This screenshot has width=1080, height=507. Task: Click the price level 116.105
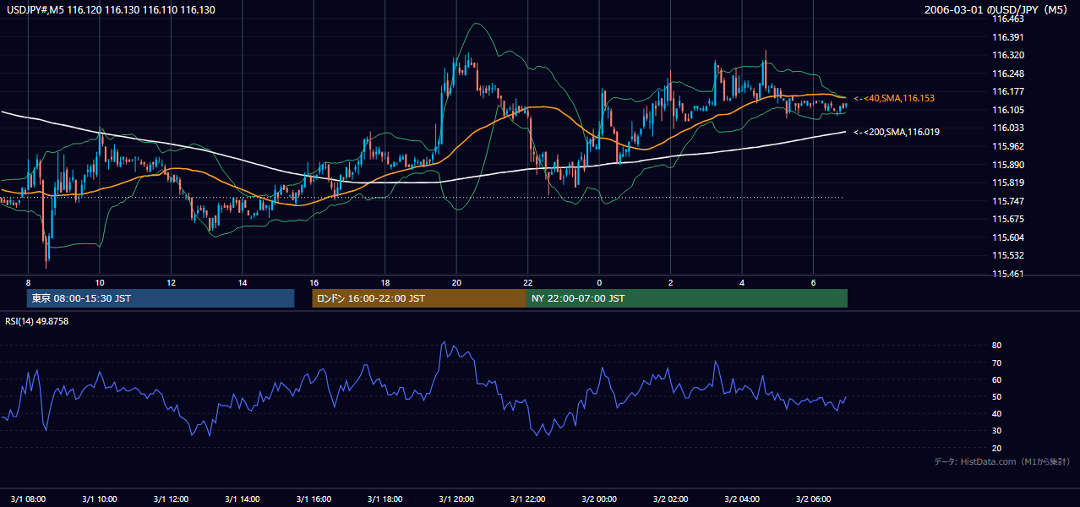(1008, 110)
